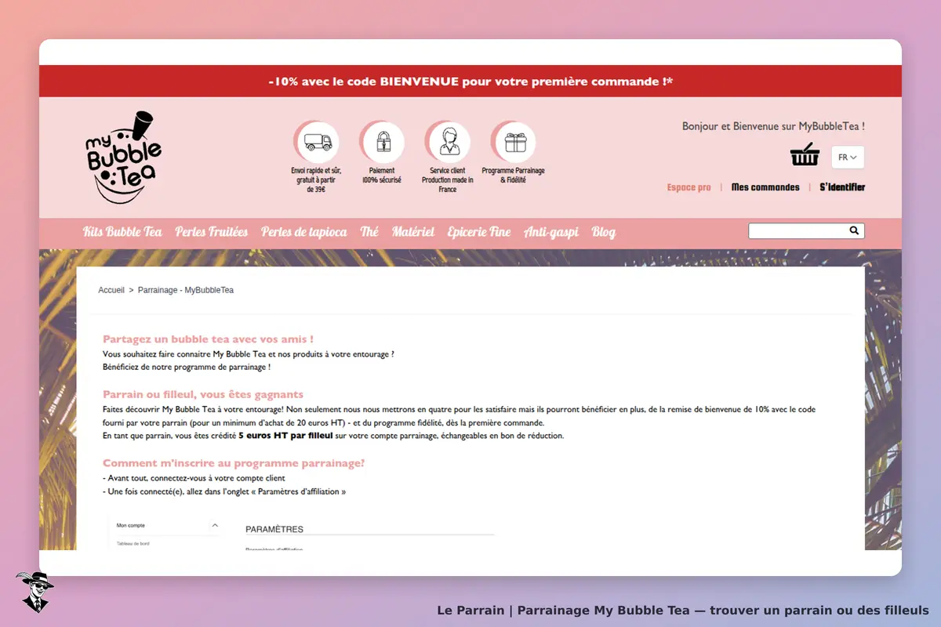941x627 pixels.
Task: Click the Accueil breadcrumb link
Action: point(111,290)
